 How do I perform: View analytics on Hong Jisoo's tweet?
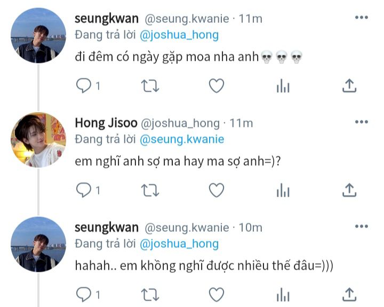[x=283, y=190]
